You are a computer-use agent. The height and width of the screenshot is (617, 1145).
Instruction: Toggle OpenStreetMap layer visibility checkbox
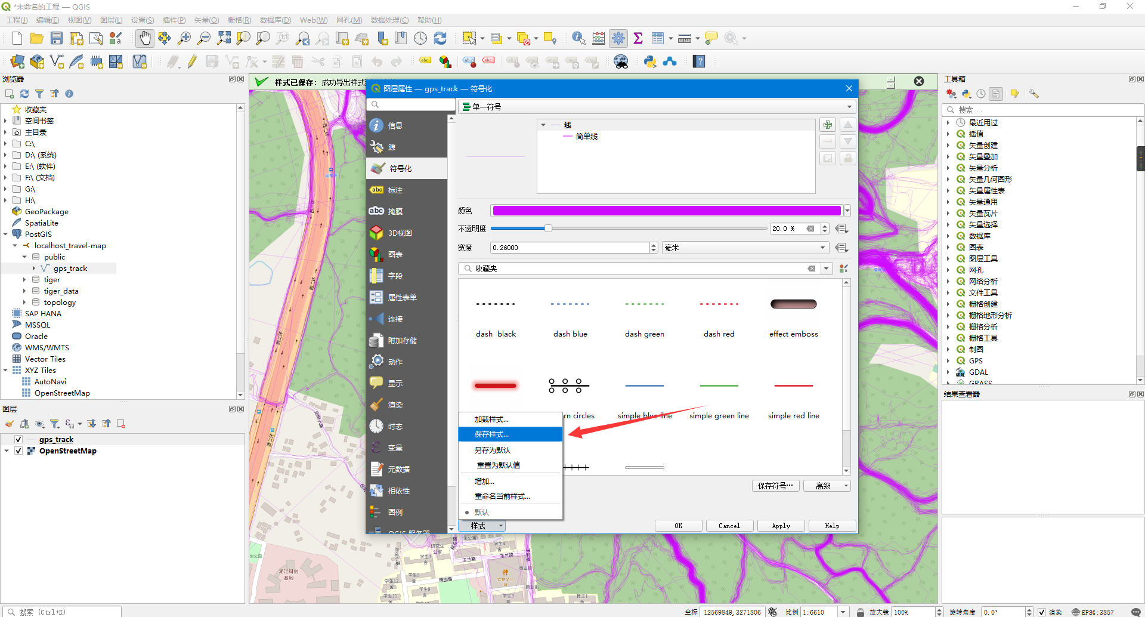coord(18,451)
